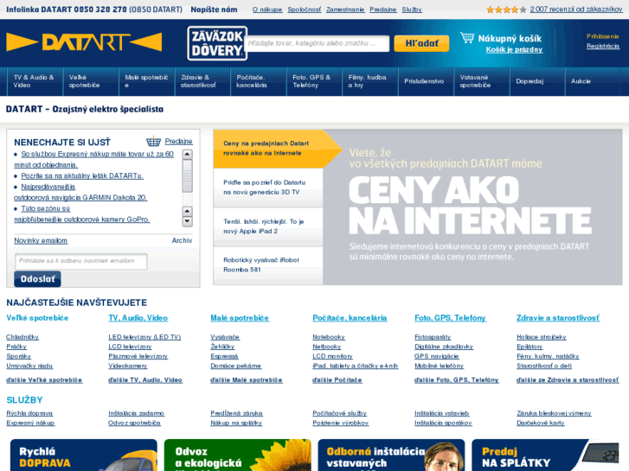Select the Apple iPad 2 banner tab
The image size is (629, 471).
coord(268,226)
